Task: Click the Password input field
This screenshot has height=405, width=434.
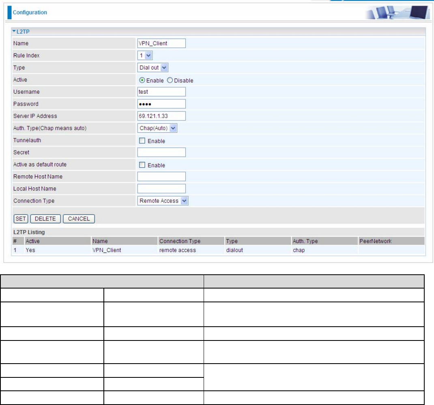Action: pos(161,104)
